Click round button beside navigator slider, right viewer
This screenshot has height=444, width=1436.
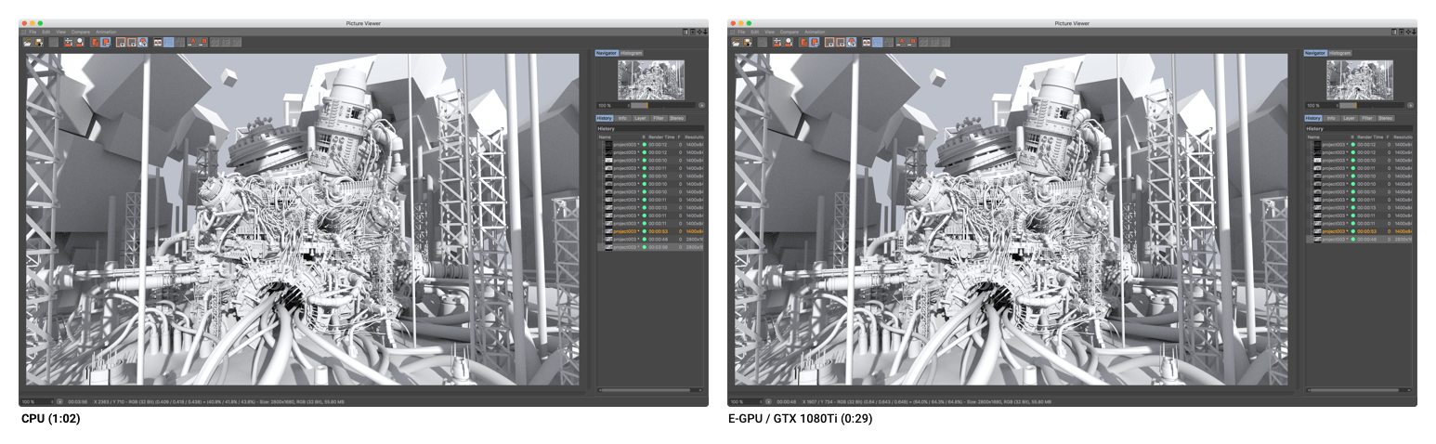(1410, 105)
